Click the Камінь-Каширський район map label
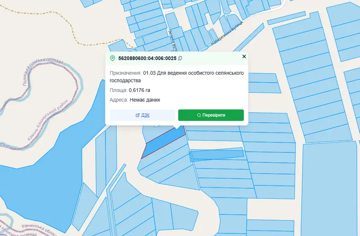360x236 pixels. tap(48, 120)
